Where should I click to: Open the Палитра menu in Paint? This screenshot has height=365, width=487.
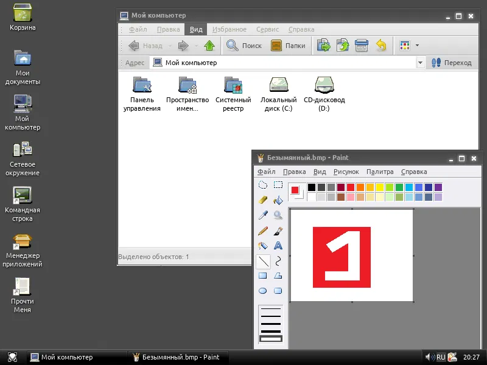(x=380, y=172)
